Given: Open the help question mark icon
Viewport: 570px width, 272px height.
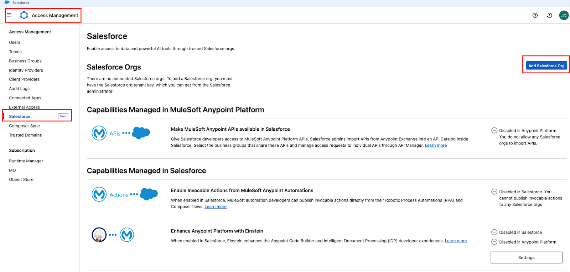Looking at the screenshot, I should point(535,15).
